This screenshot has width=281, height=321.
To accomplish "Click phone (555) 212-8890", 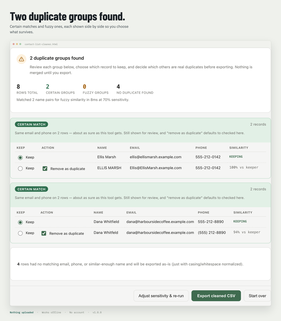I will tap(212, 233).
